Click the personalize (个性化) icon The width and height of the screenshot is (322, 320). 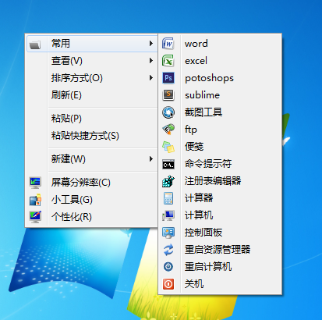click(x=35, y=217)
